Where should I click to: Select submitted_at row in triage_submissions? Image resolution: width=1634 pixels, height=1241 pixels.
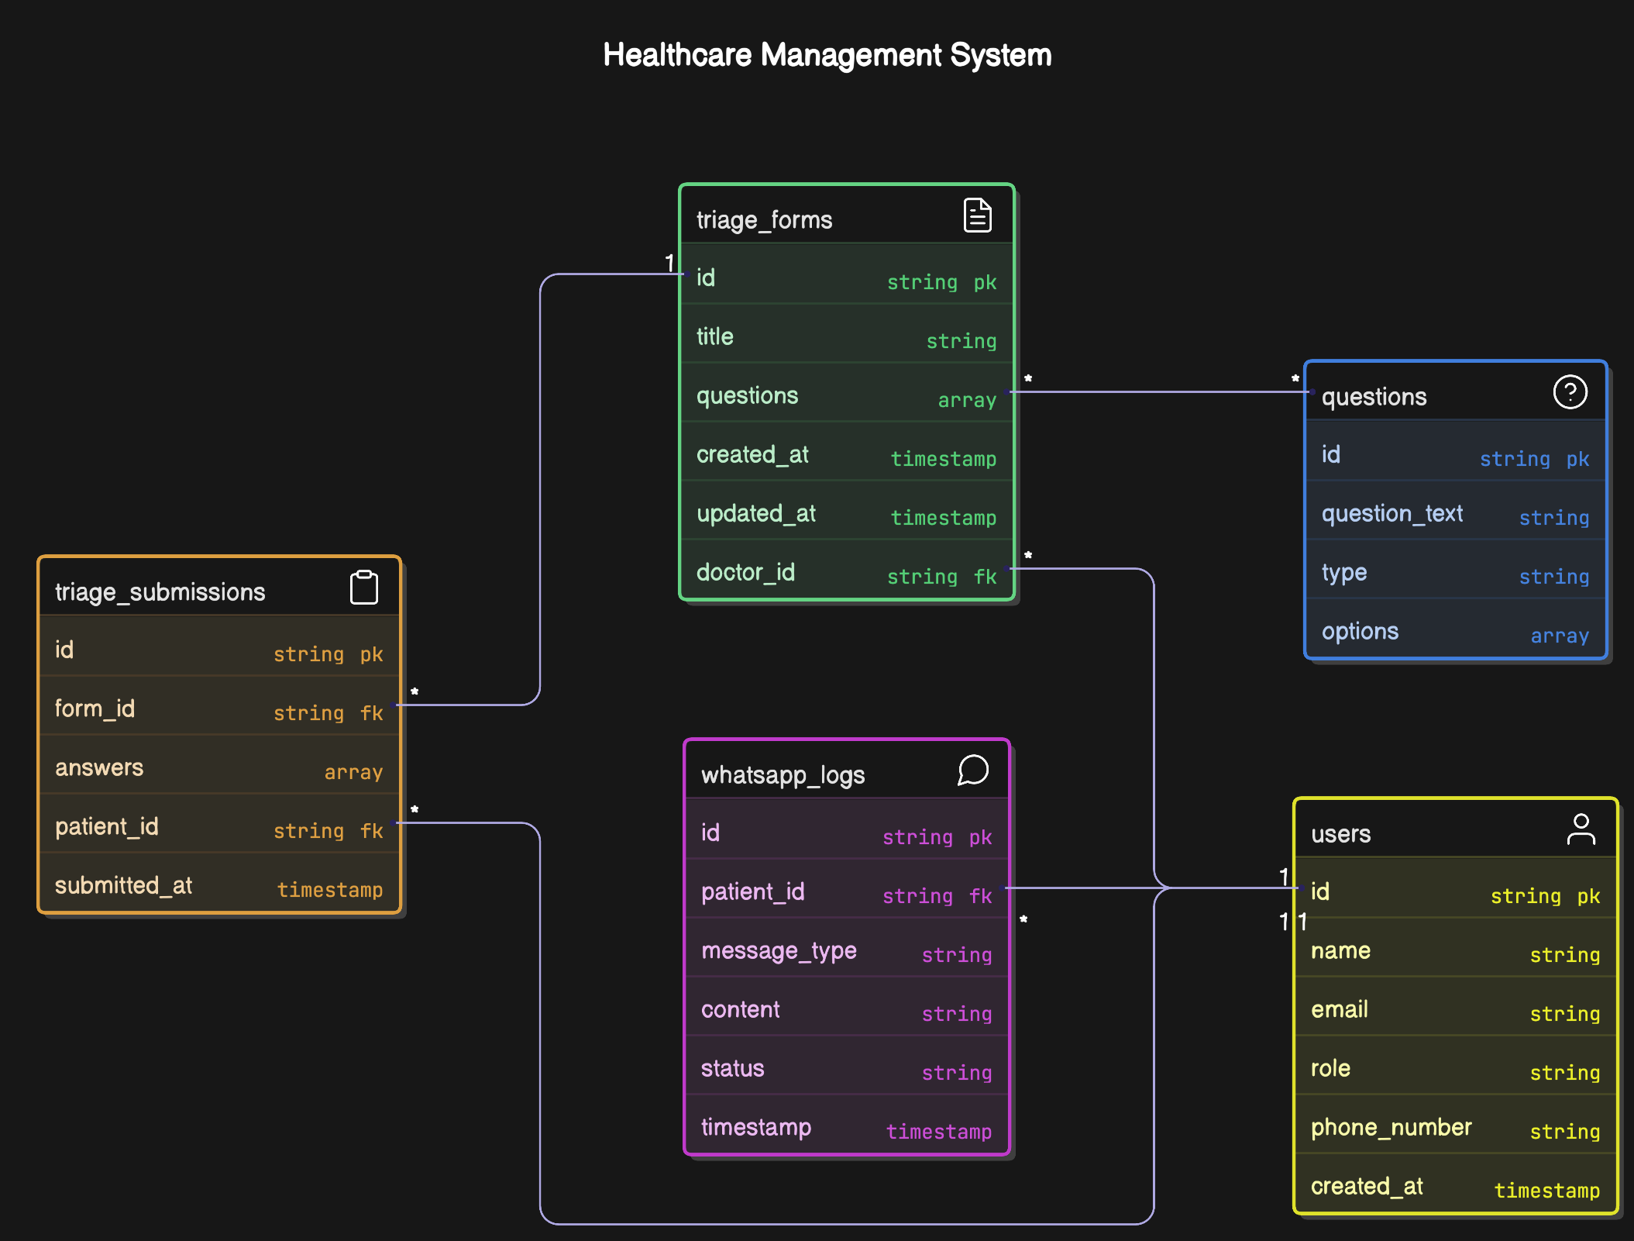coord(218,886)
